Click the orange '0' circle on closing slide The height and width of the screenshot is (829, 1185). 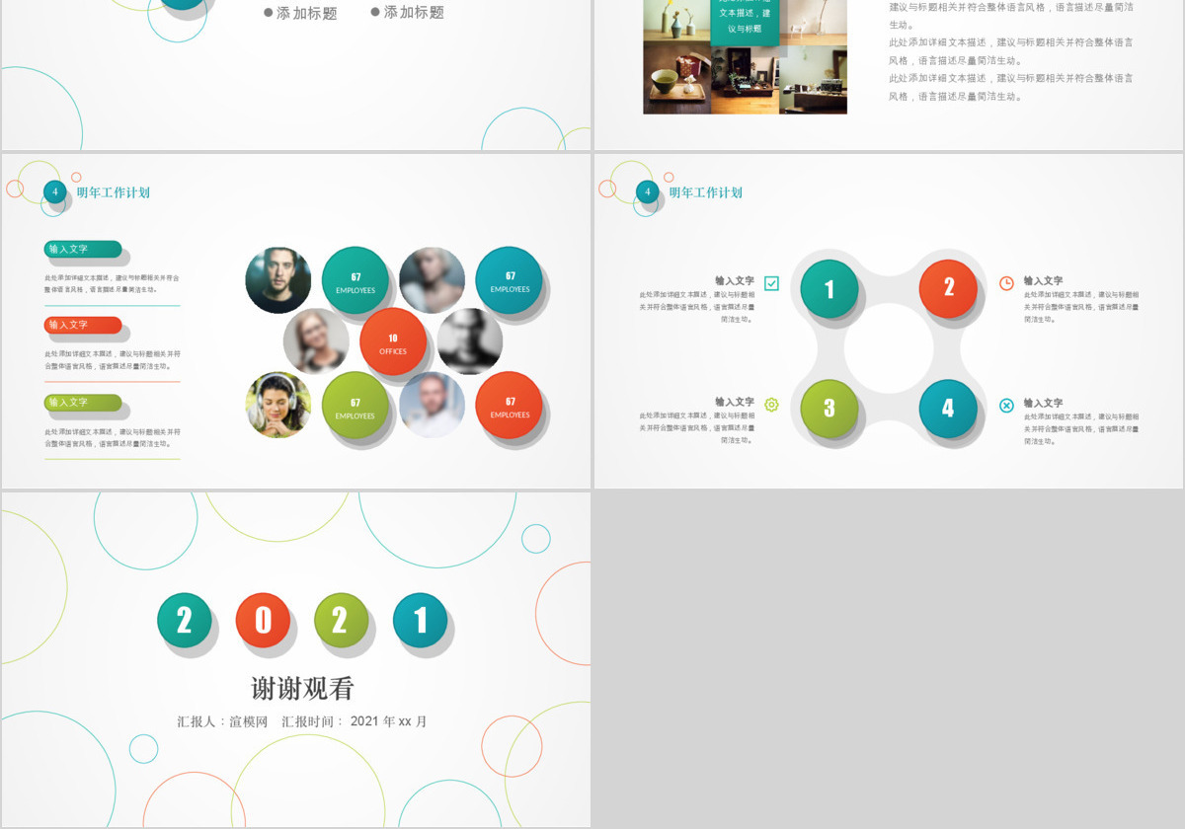pyautogui.click(x=263, y=621)
